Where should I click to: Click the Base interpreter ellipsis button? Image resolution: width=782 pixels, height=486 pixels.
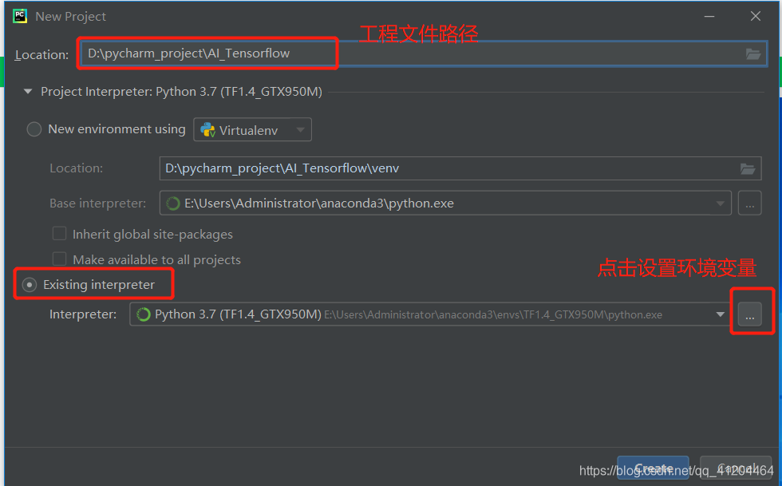(x=749, y=203)
